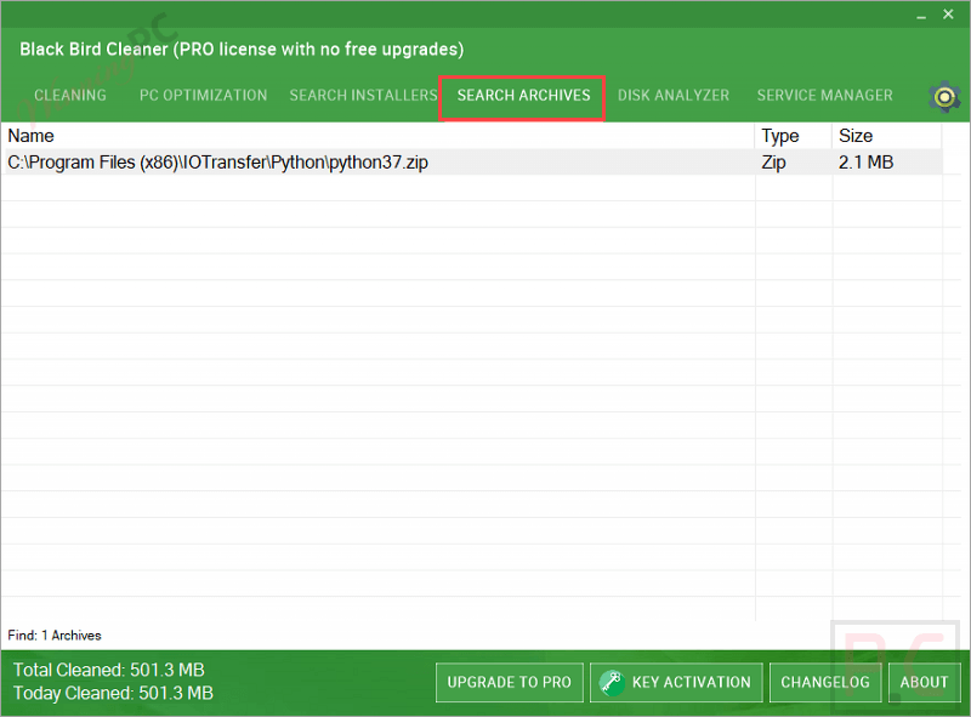This screenshot has height=717, width=971.
Task: Switch to the Cleaning tab
Action: [70, 95]
